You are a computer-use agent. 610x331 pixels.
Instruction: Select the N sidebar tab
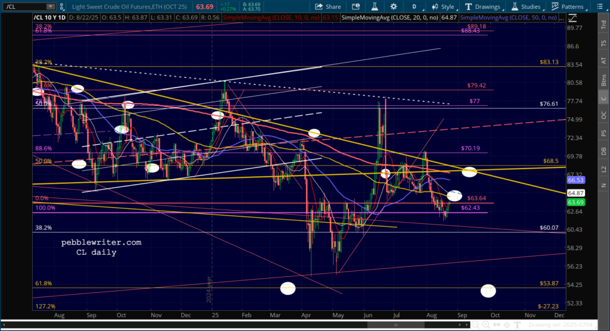tap(603, 186)
